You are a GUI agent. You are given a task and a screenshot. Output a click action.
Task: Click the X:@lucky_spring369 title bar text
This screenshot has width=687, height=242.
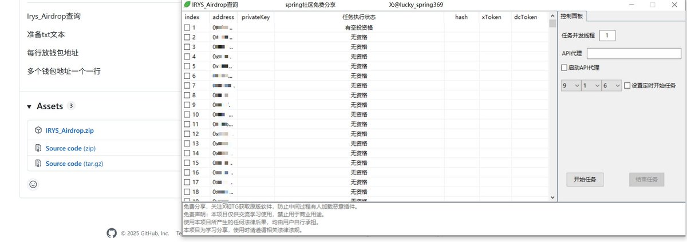point(416,5)
